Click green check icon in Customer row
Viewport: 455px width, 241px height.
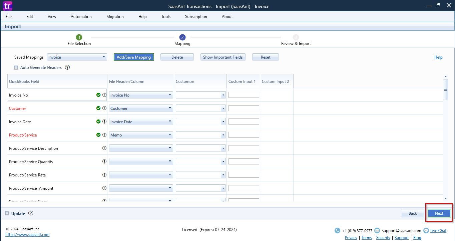coord(98,108)
